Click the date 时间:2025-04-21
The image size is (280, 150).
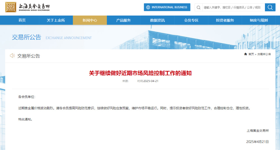(148, 81)
